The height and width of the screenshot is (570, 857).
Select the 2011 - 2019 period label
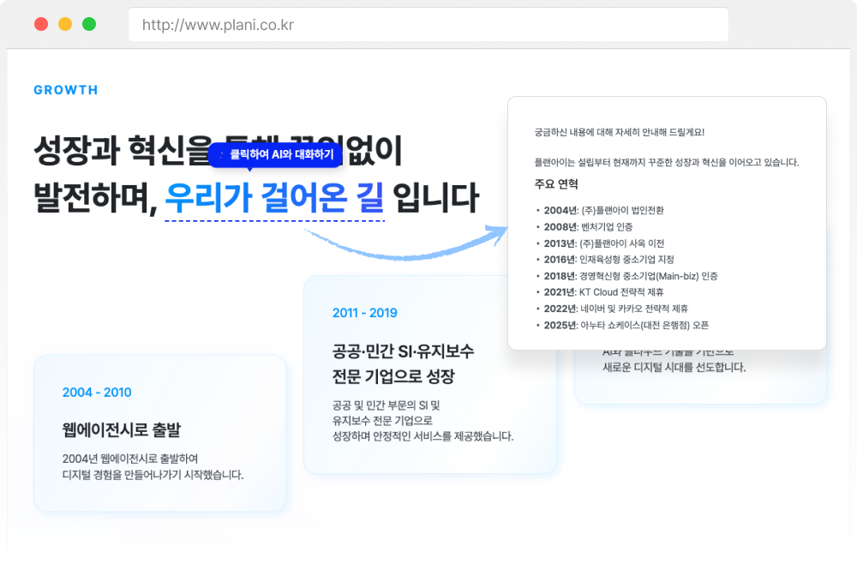(365, 313)
